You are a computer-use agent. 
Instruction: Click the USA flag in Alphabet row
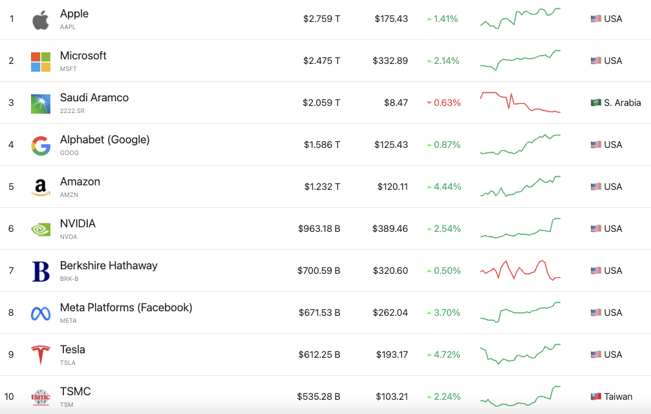tap(596, 145)
